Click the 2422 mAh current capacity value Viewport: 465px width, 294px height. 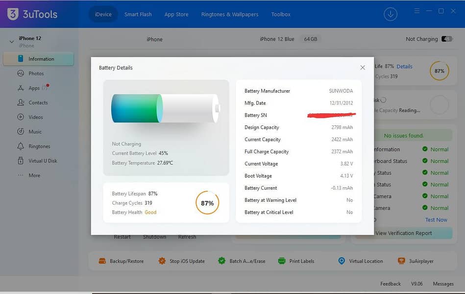pos(342,140)
